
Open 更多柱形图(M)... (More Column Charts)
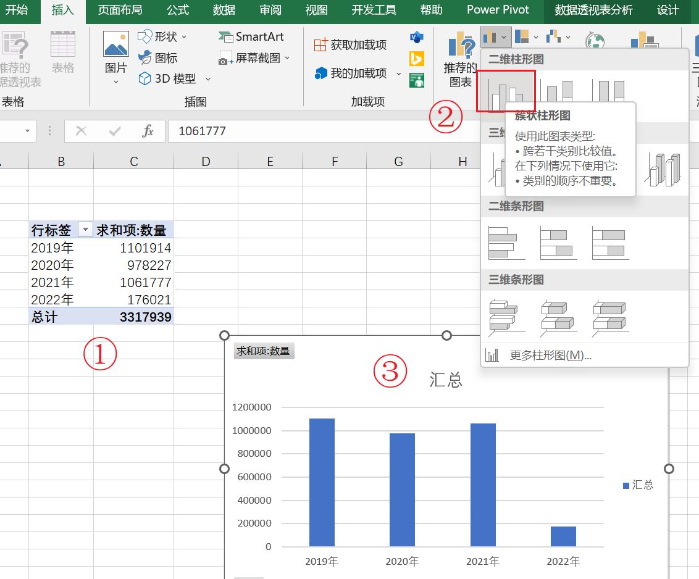[585, 356]
